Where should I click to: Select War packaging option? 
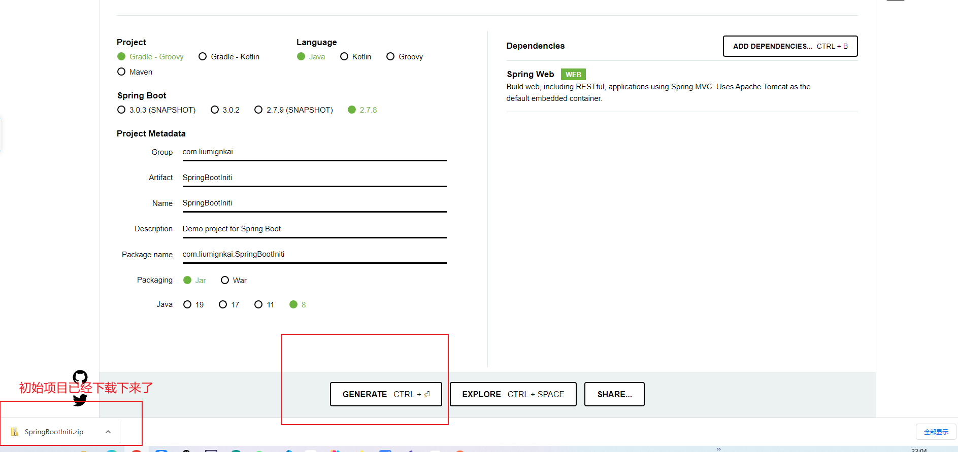225,281
